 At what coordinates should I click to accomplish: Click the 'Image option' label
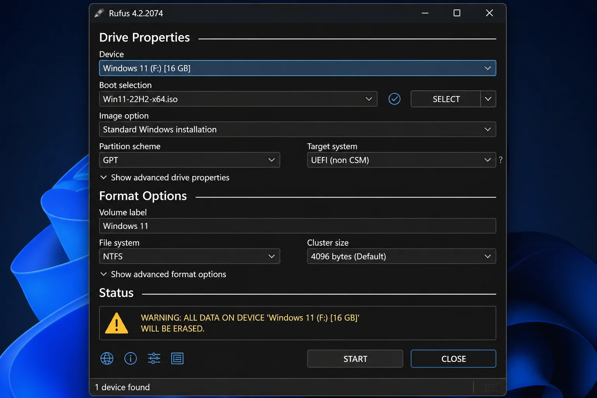(124, 116)
